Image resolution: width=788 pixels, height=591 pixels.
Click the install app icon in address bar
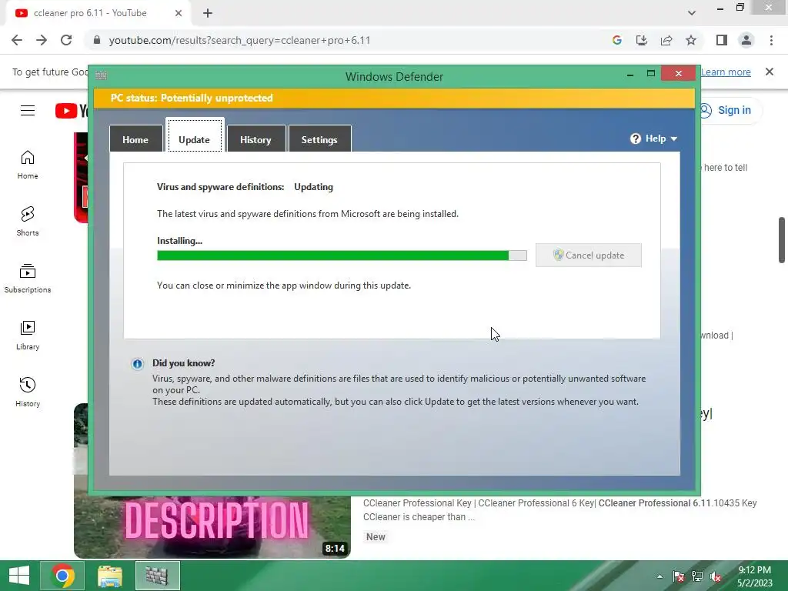[x=642, y=40]
